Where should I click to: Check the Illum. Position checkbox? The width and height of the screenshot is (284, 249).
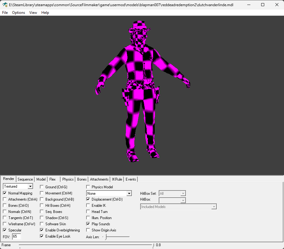point(88,218)
